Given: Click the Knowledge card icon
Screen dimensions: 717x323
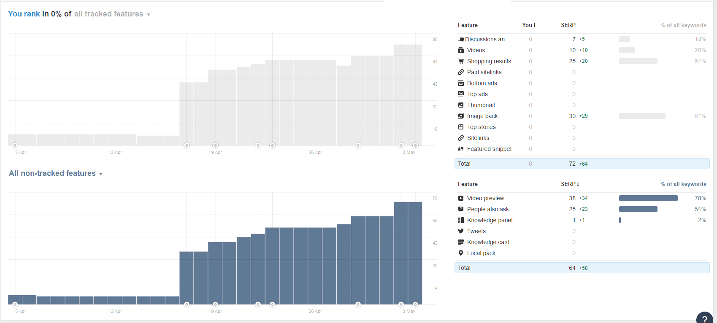Looking at the screenshot, I should 461,242.
